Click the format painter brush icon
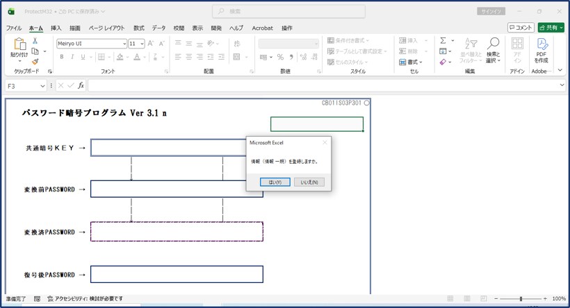Viewport: 570px width, 308px height. [35, 62]
